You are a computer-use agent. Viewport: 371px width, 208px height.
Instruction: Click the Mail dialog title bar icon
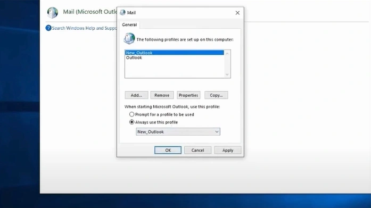click(122, 13)
